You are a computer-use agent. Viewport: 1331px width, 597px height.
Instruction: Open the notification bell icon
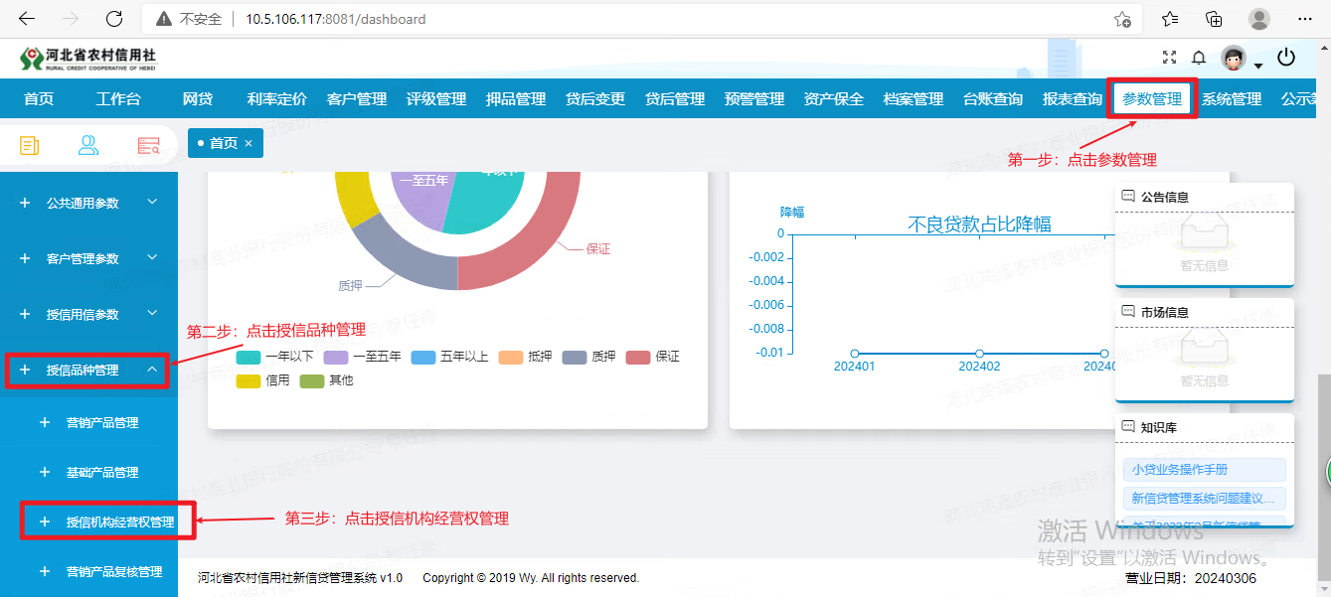1199,58
